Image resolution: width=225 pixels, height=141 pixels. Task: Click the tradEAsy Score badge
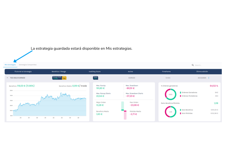pos(95,78)
